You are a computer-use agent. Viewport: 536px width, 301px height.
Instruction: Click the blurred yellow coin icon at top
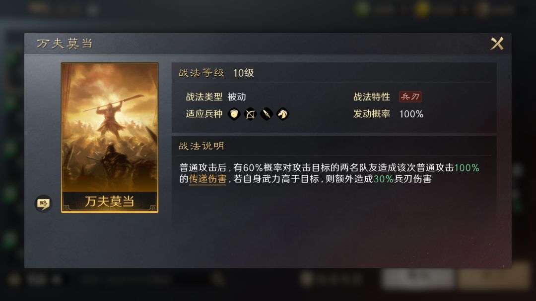421,9
